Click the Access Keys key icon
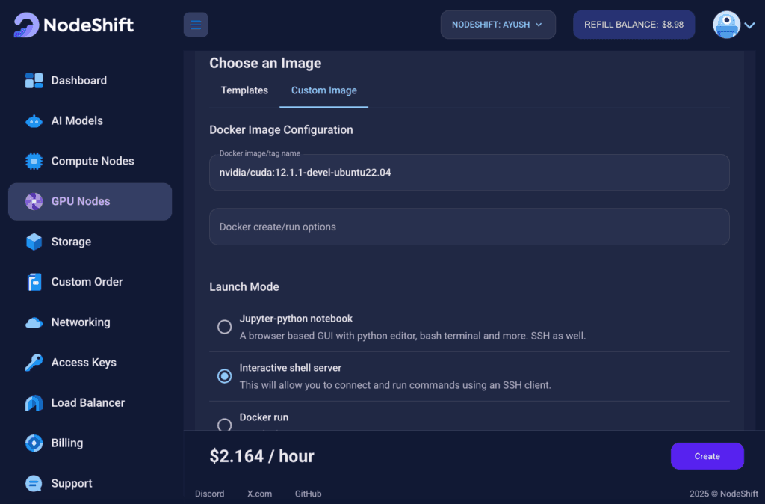Screen dimensions: 765x504 [34, 363]
